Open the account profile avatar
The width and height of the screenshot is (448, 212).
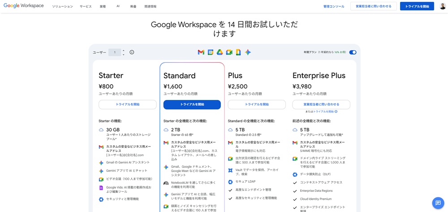point(443,6)
